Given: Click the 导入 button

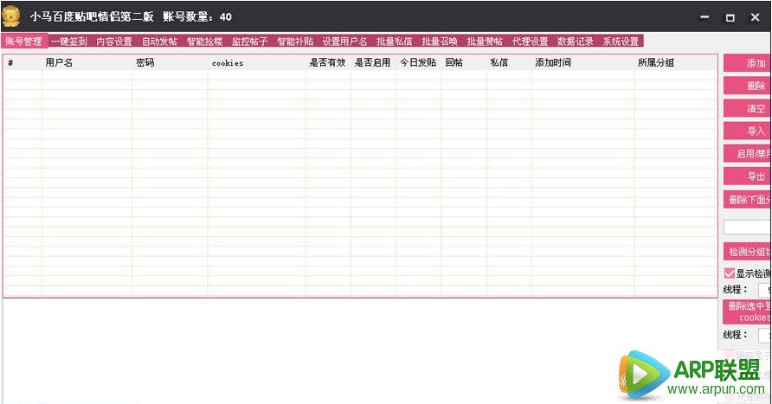Looking at the screenshot, I should pos(748,131).
